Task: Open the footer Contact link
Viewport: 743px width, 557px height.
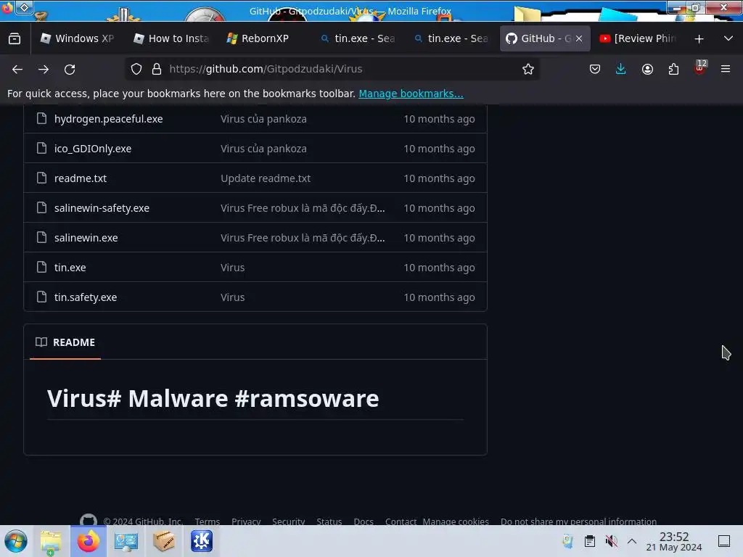Action: (401, 521)
